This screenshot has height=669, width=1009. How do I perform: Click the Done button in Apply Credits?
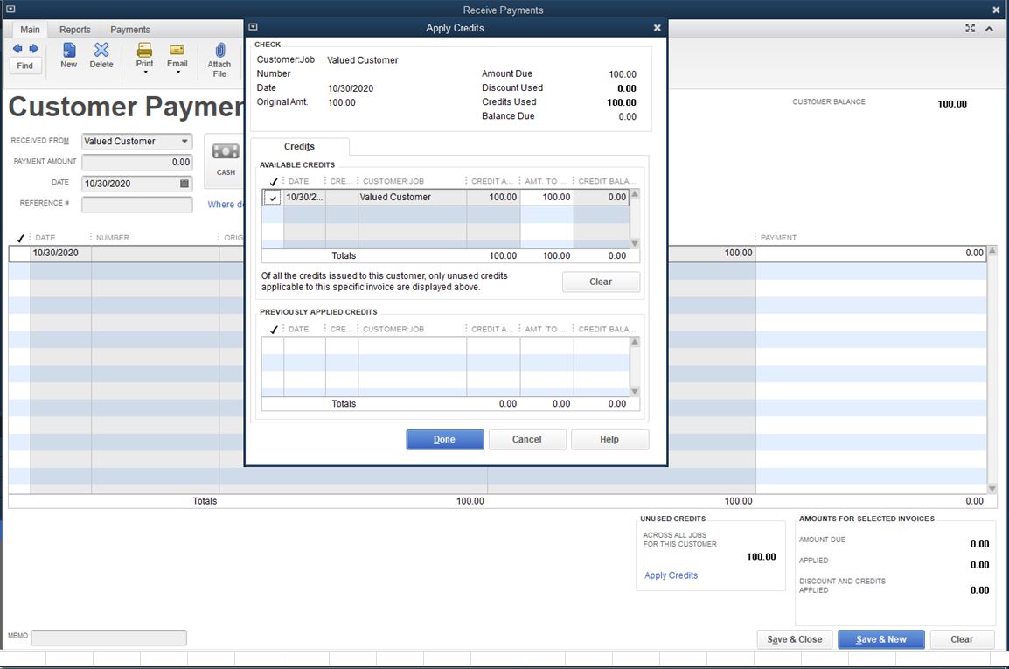click(444, 439)
